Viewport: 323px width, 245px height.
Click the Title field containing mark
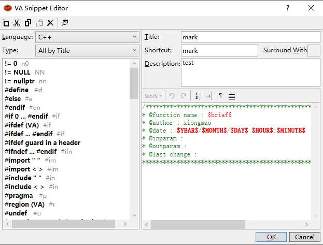pos(250,37)
